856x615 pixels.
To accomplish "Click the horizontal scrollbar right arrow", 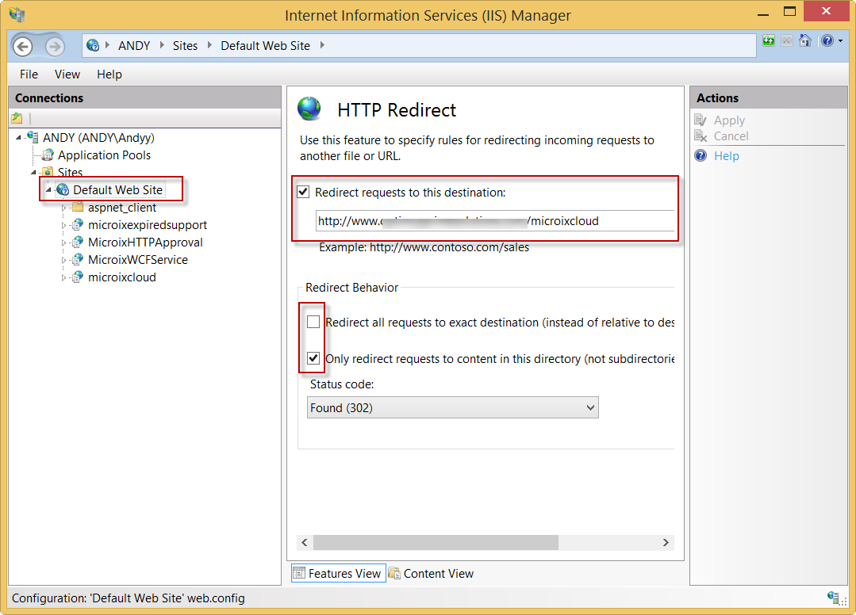I will tap(666, 543).
